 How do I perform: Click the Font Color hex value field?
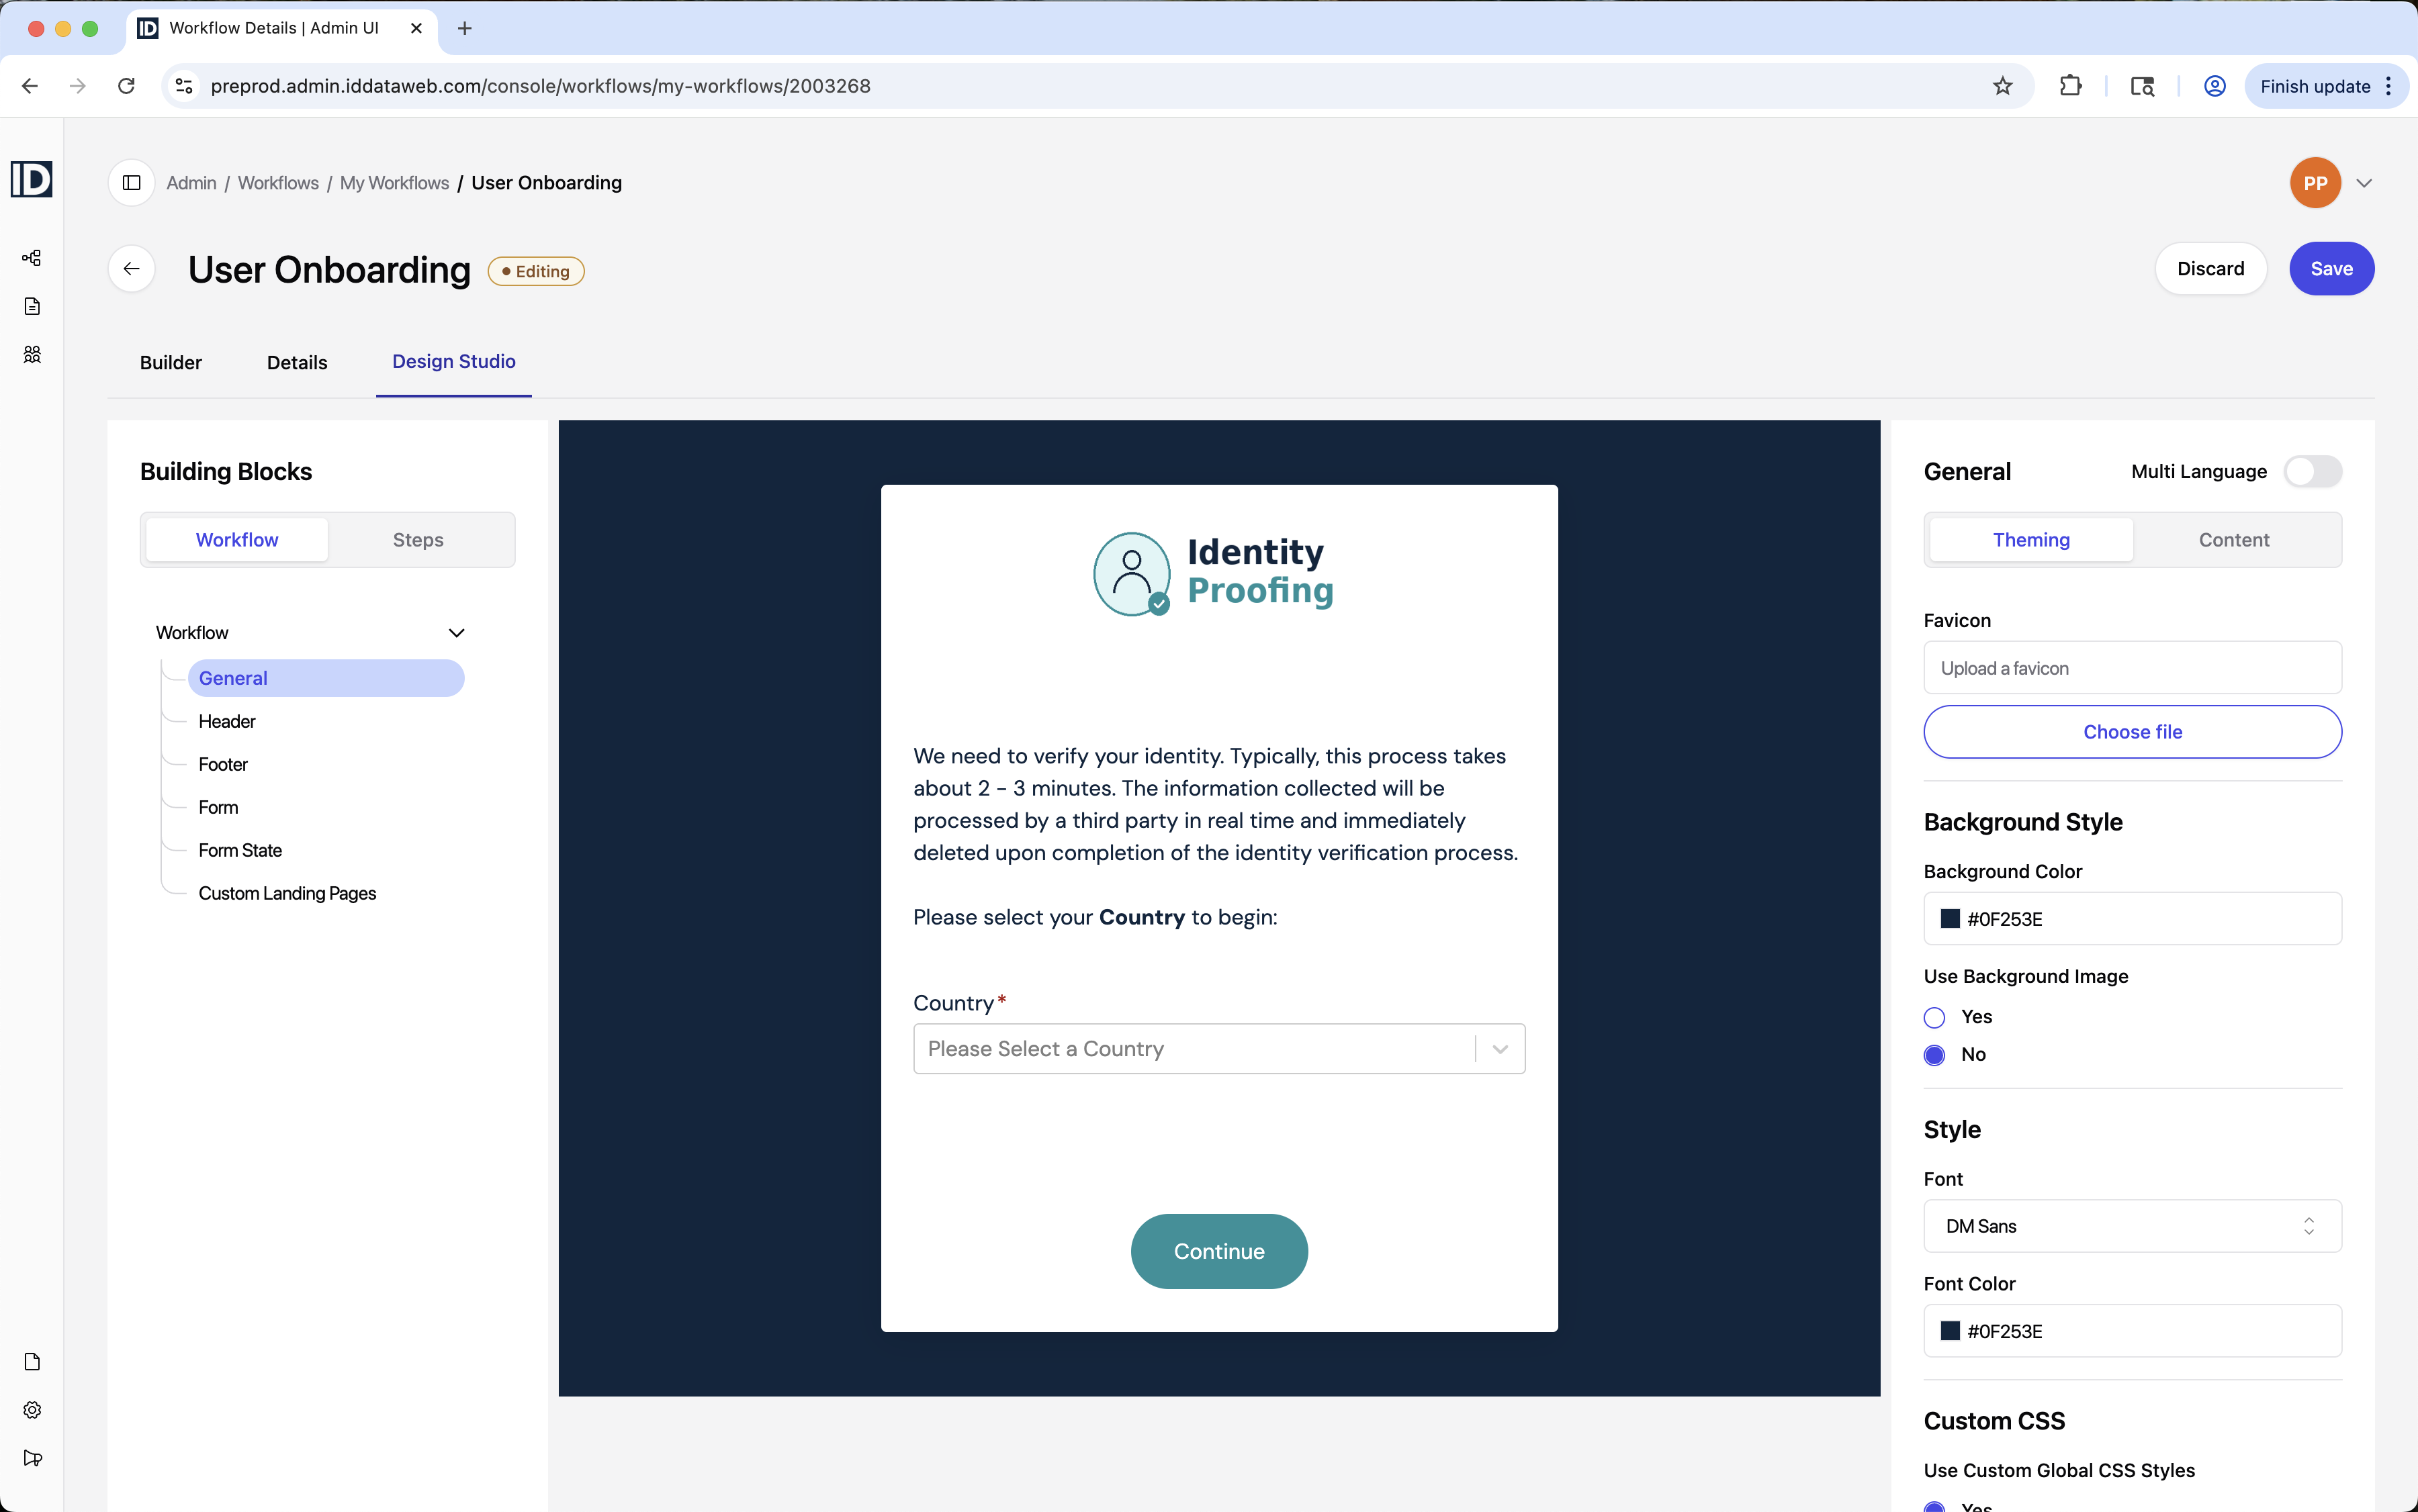tap(2132, 1331)
